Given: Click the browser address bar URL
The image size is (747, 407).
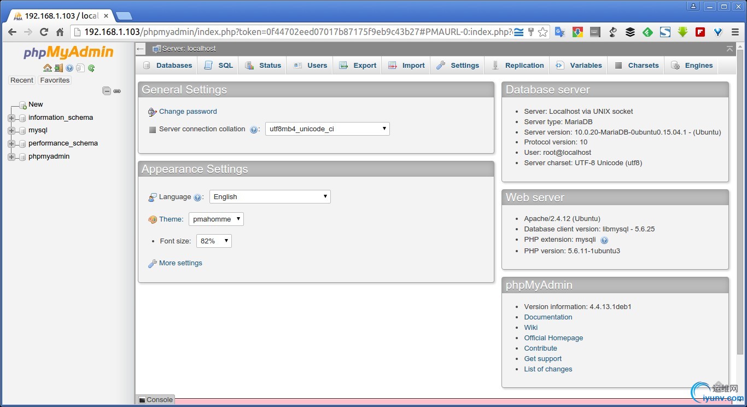Looking at the screenshot, I should pyautogui.click(x=298, y=32).
